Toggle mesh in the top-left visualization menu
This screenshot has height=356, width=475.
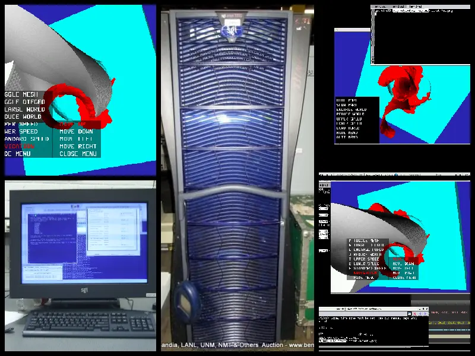tap(21, 94)
